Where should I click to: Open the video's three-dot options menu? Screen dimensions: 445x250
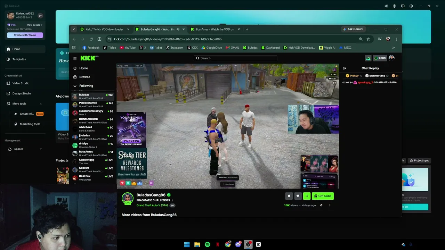pyautogui.click(x=330, y=205)
